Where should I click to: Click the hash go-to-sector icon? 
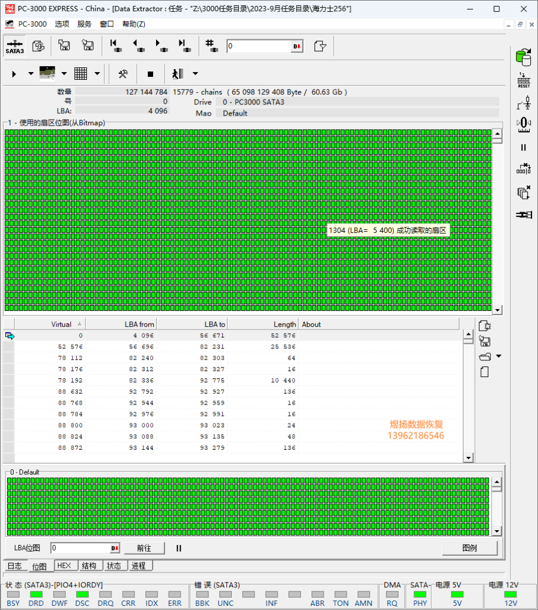pos(212,46)
